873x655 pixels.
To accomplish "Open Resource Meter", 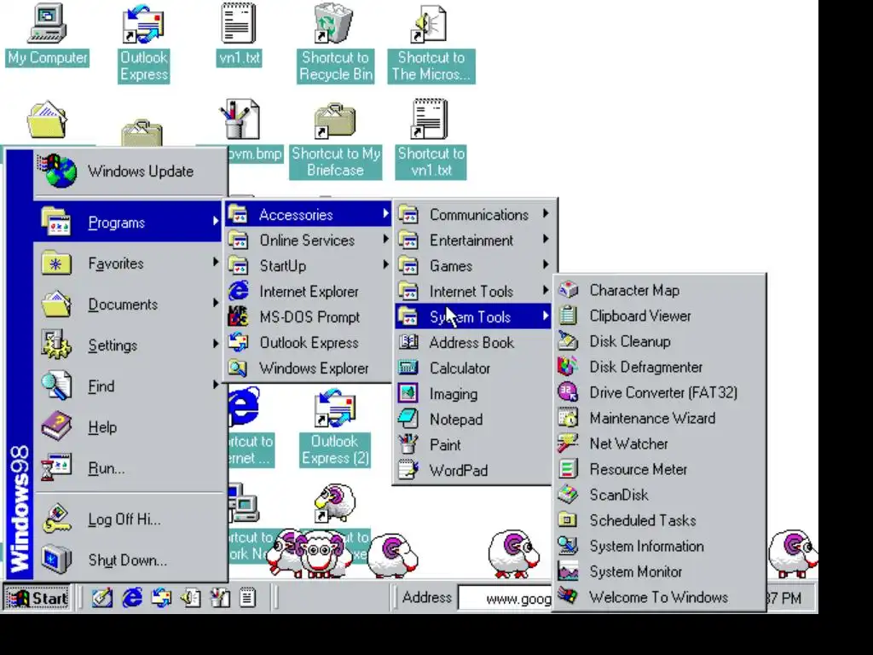I will 659,470.
